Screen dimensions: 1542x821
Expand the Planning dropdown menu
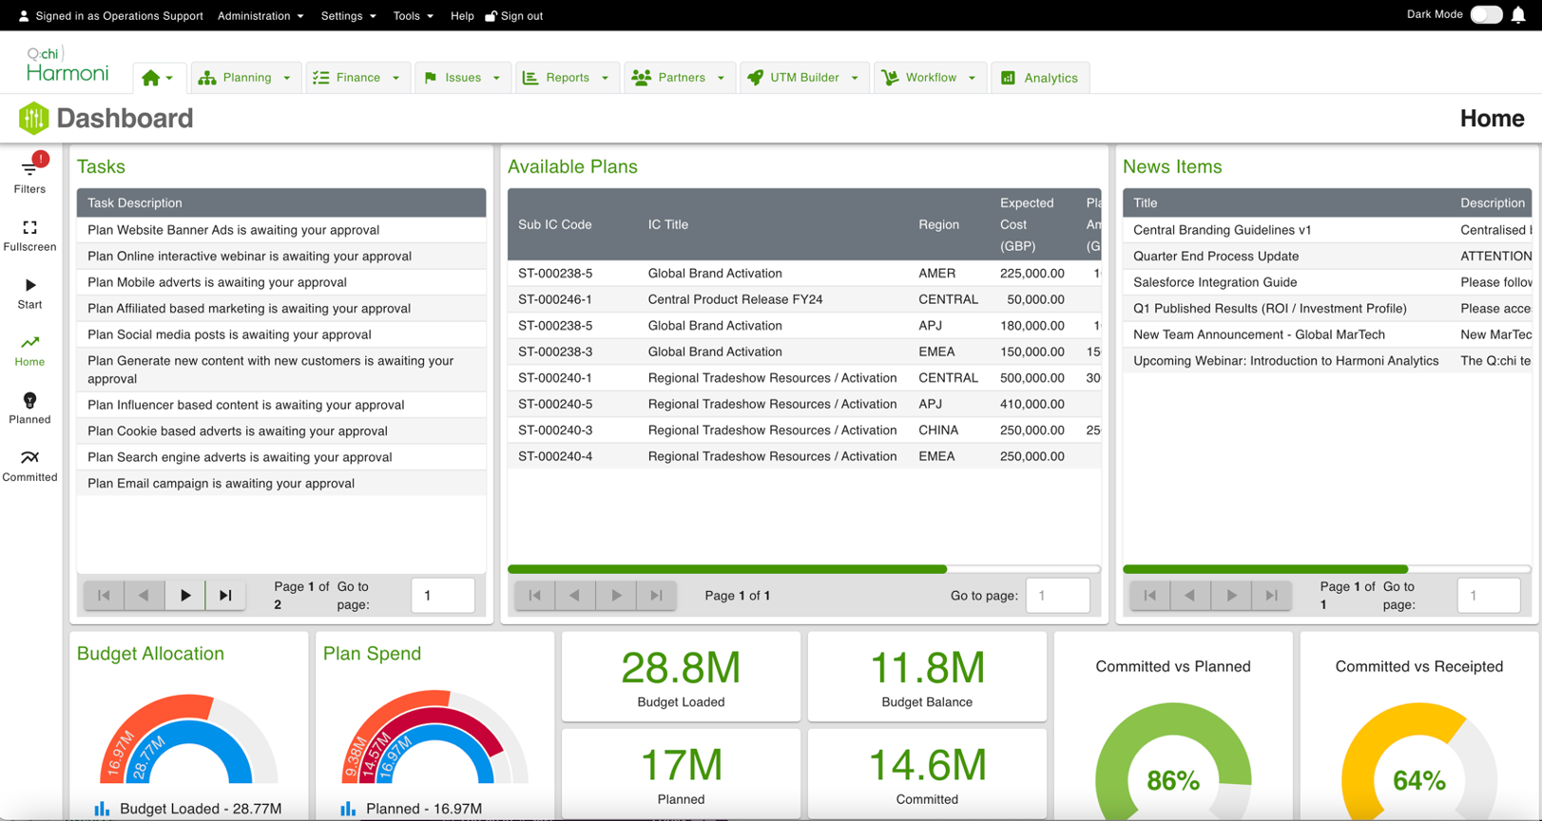point(245,78)
